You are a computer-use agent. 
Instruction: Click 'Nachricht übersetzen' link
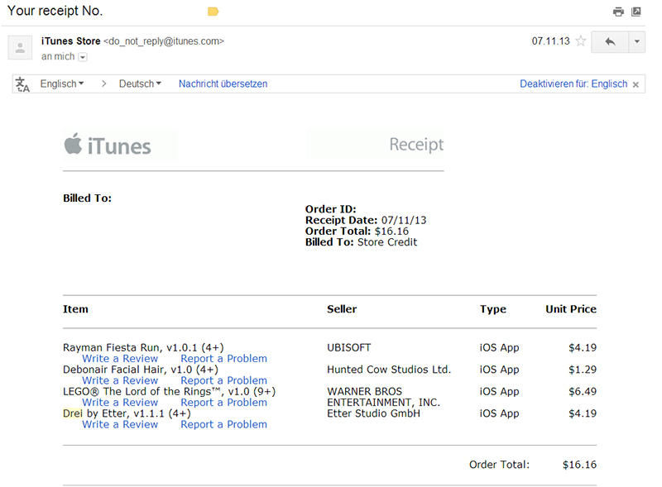(223, 84)
